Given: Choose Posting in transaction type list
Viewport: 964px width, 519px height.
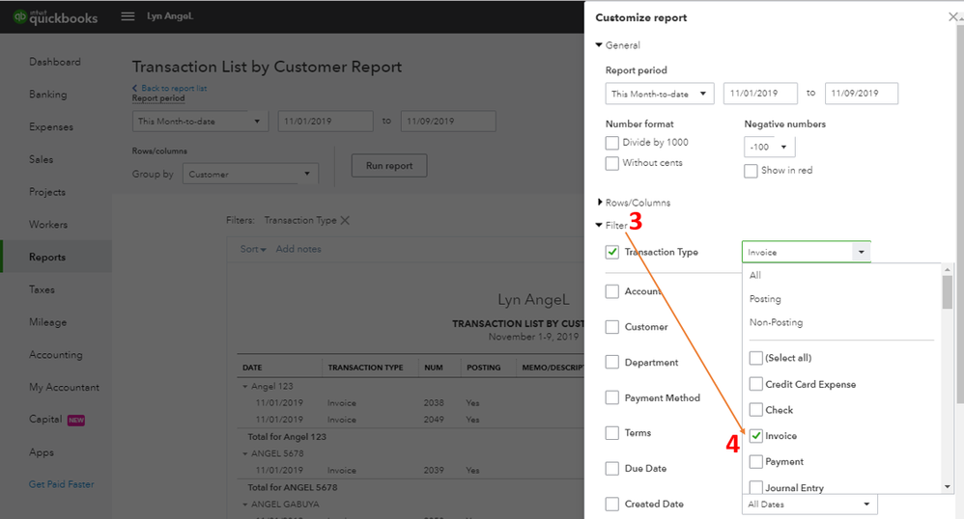Looking at the screenshot, I should [x=765, y=299].
